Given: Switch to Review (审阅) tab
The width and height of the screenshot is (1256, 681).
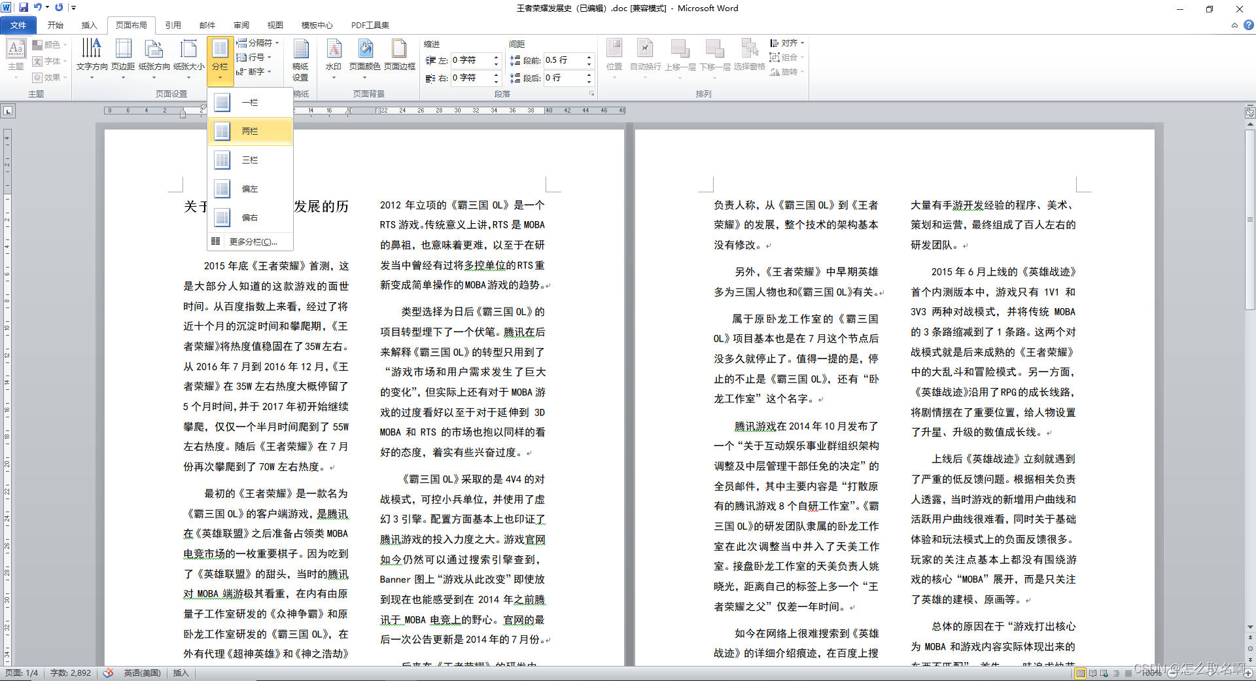Looking at the screenshot, I should coord(241,25).
